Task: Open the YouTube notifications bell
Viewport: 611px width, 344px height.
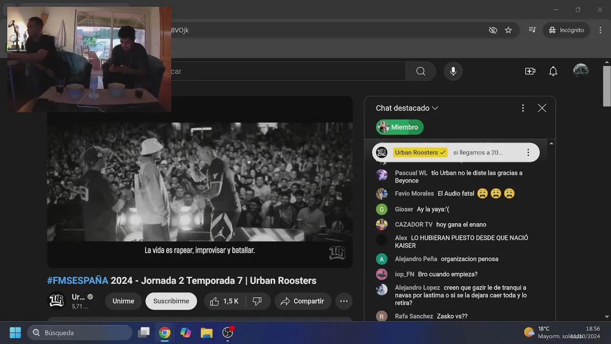Action: [553, 71]
